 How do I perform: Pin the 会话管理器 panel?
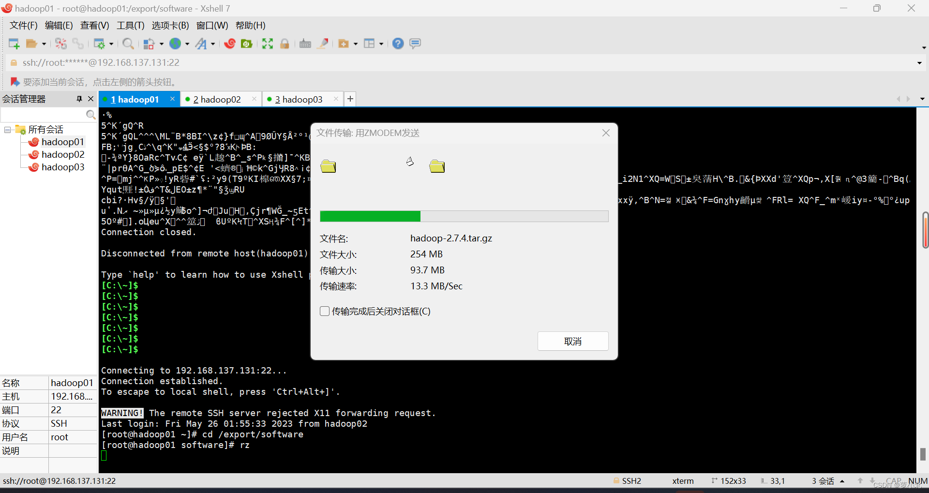tap(79, 99)
